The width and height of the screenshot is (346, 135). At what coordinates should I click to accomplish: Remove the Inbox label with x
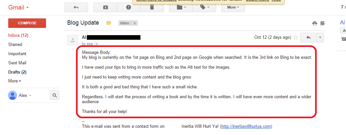click(x=135, y=23)
